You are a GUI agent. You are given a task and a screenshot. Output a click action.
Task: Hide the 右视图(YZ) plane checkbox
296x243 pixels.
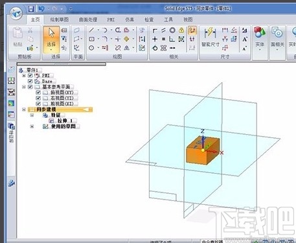[38, 98]
